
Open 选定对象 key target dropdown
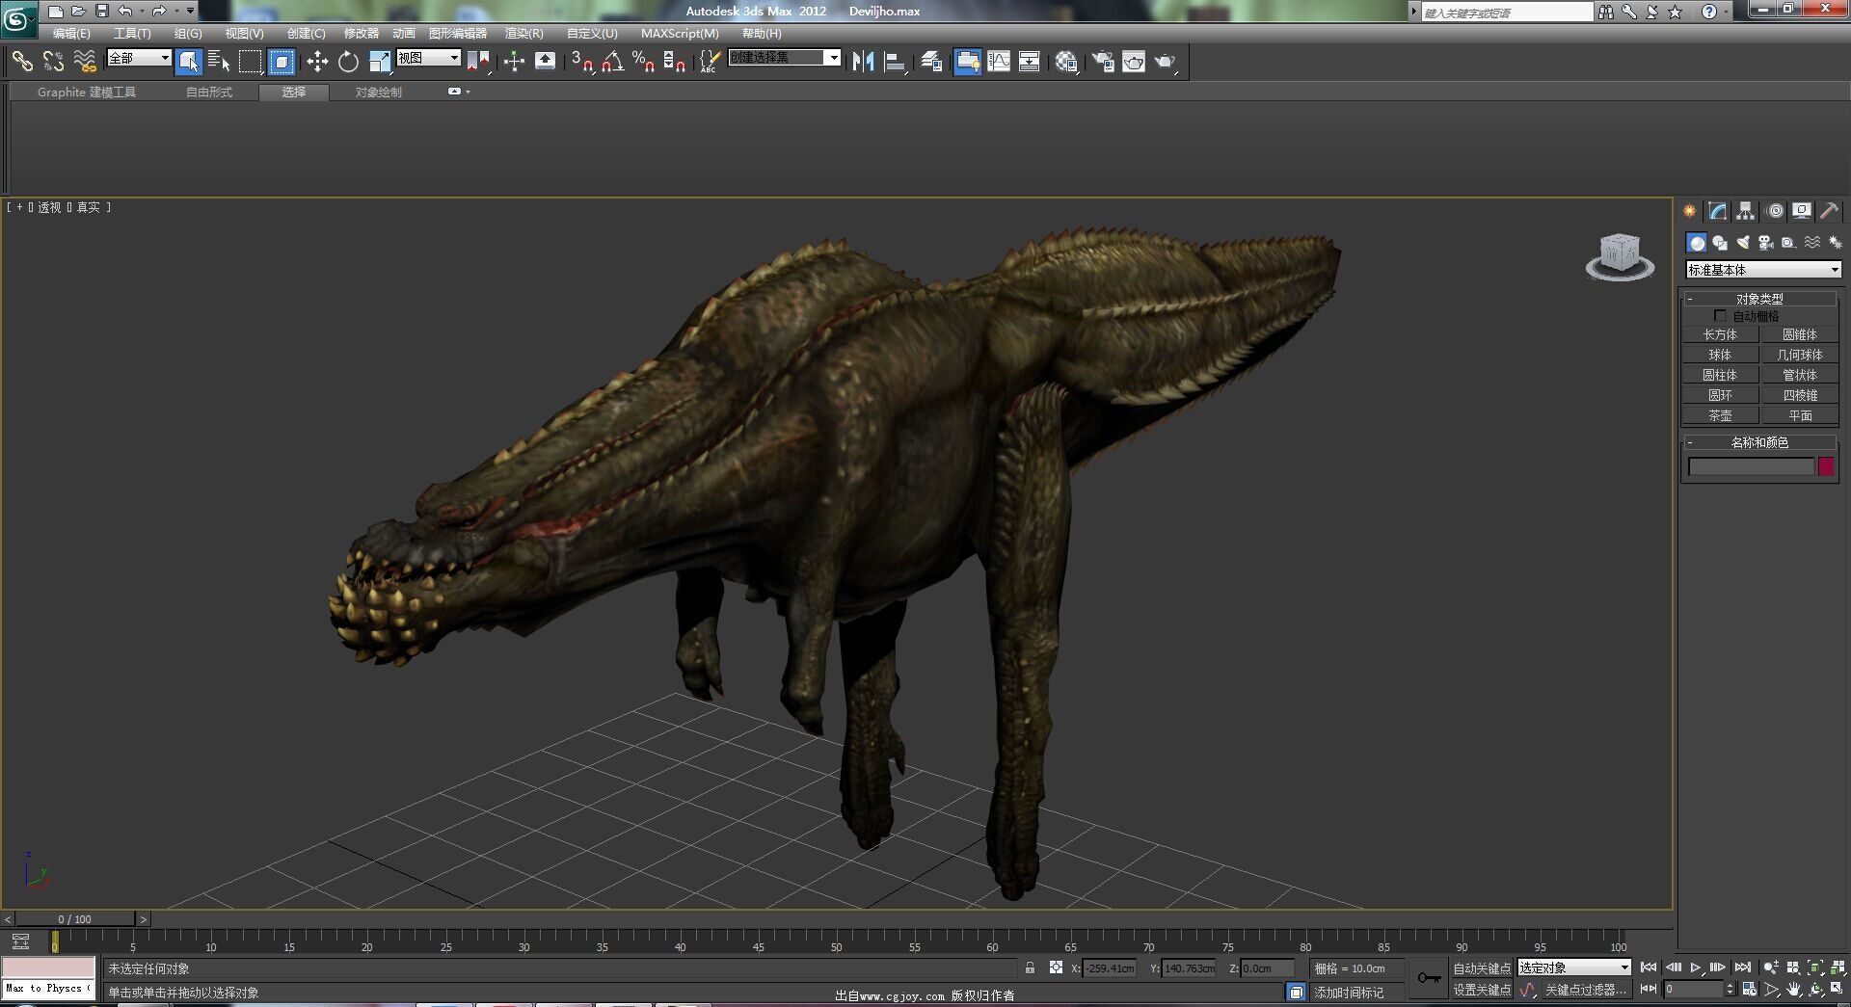[x=1574, y=967]
